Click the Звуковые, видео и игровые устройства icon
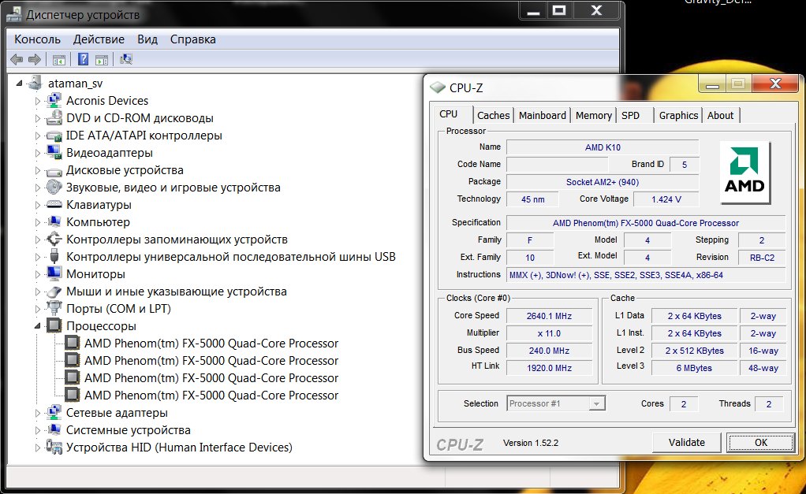 [x=54, y=188]
